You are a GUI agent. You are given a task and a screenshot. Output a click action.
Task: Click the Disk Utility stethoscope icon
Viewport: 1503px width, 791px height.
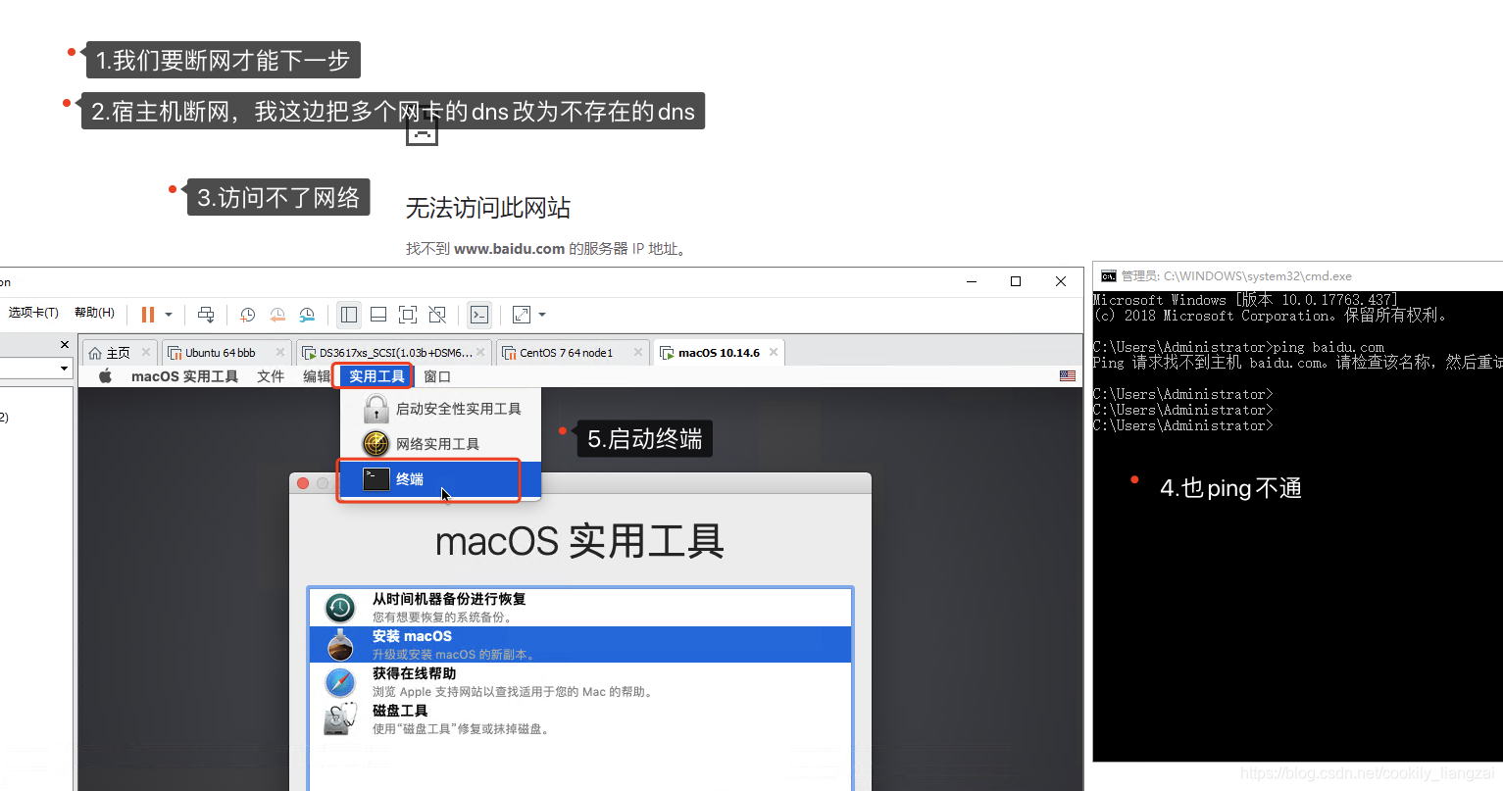(x=340, y=718)
